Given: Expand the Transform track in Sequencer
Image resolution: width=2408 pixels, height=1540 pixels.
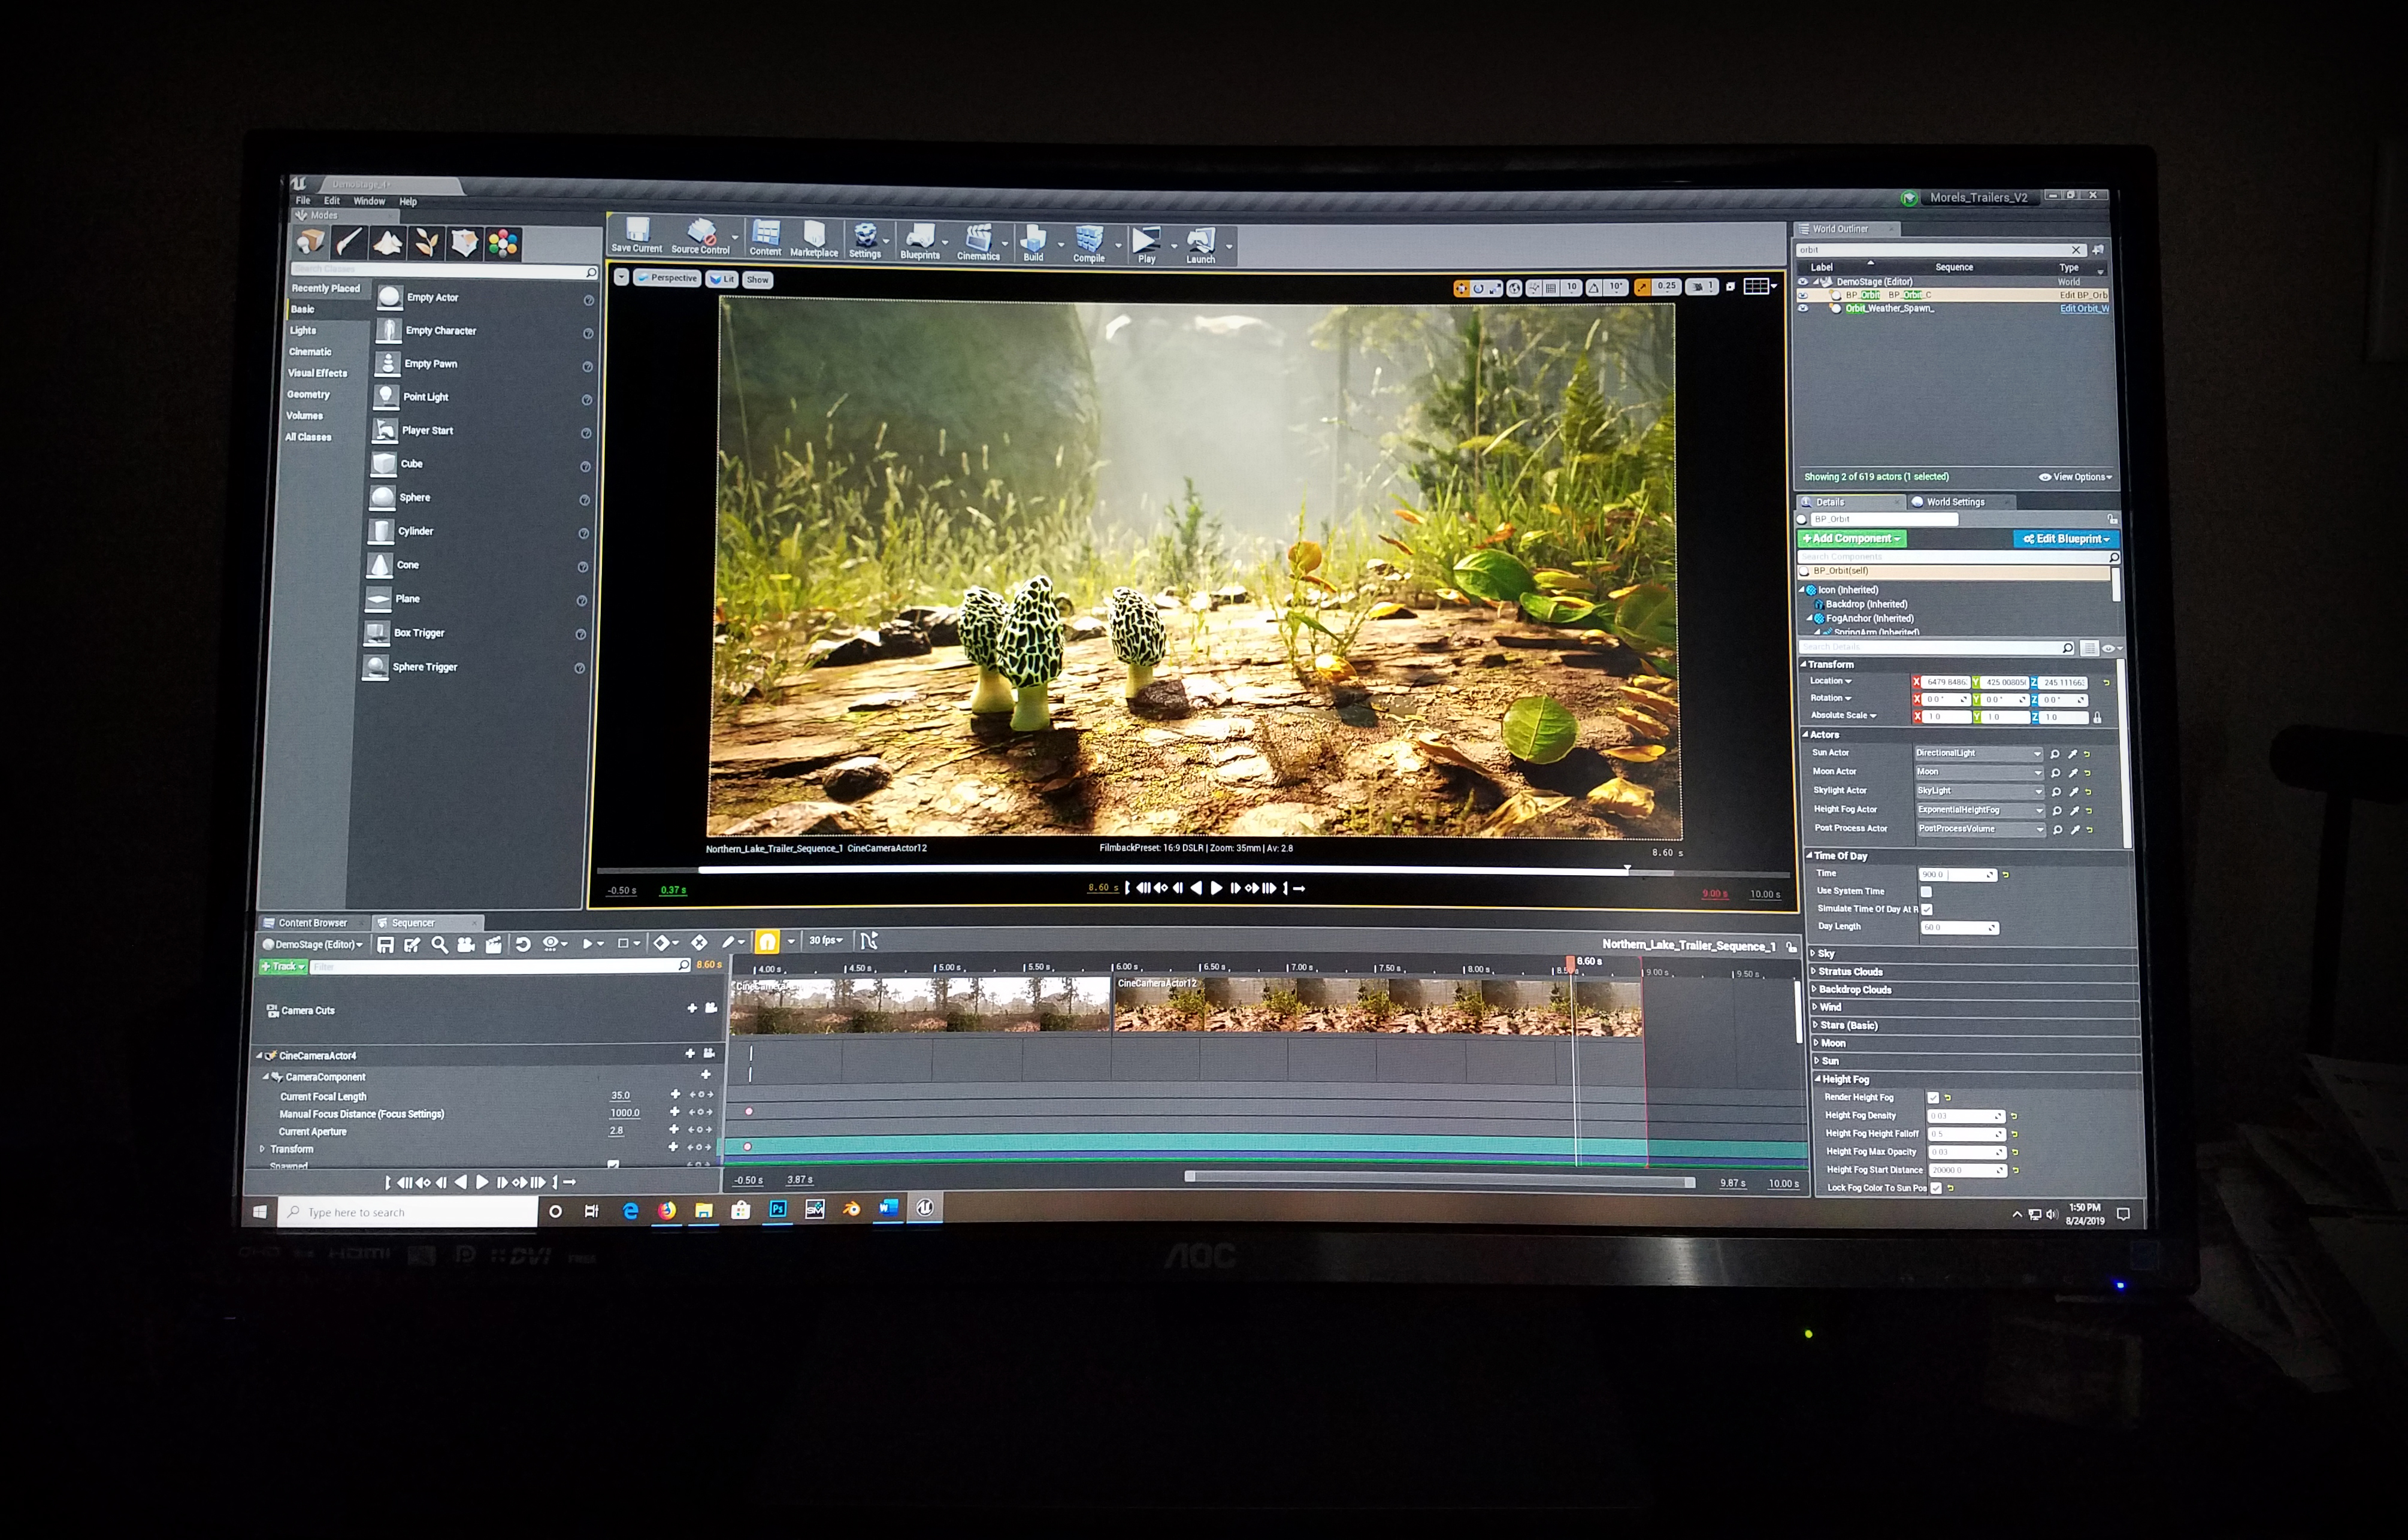Looking at the screenshot, I should tap(263, 1149).
